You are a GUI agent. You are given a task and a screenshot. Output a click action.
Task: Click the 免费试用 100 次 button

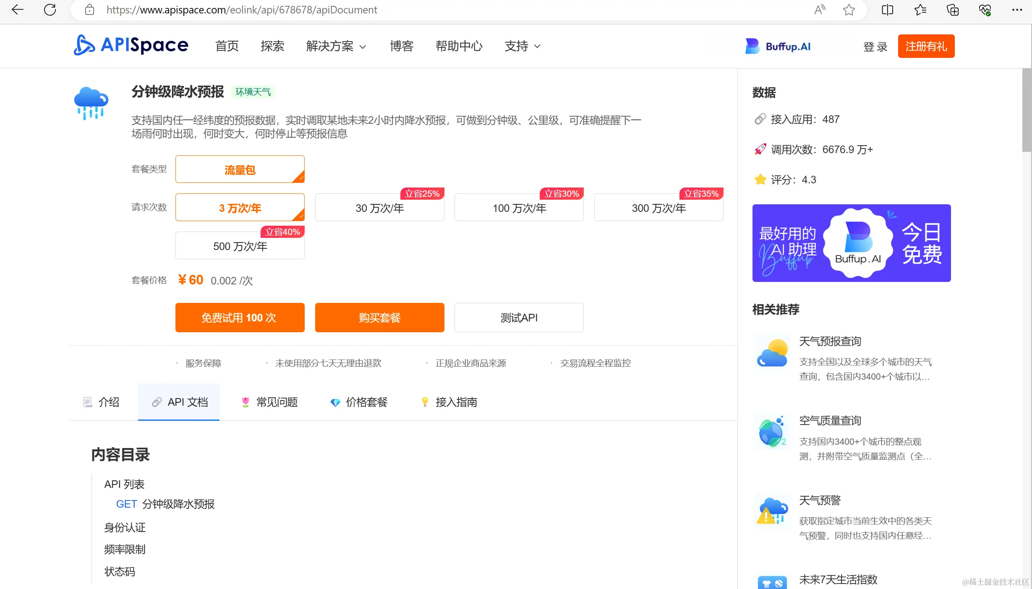pos(240,318)
